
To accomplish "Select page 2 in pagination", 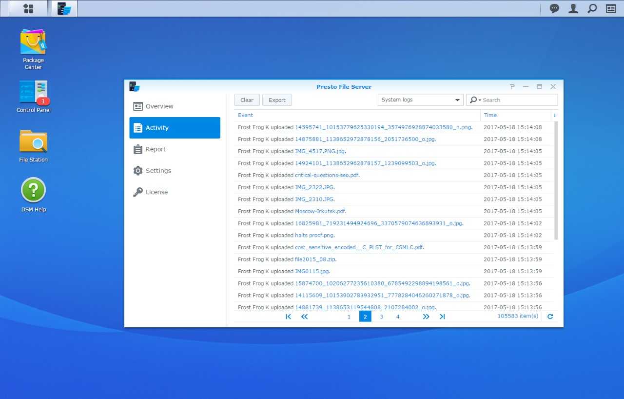I will 365,317.
